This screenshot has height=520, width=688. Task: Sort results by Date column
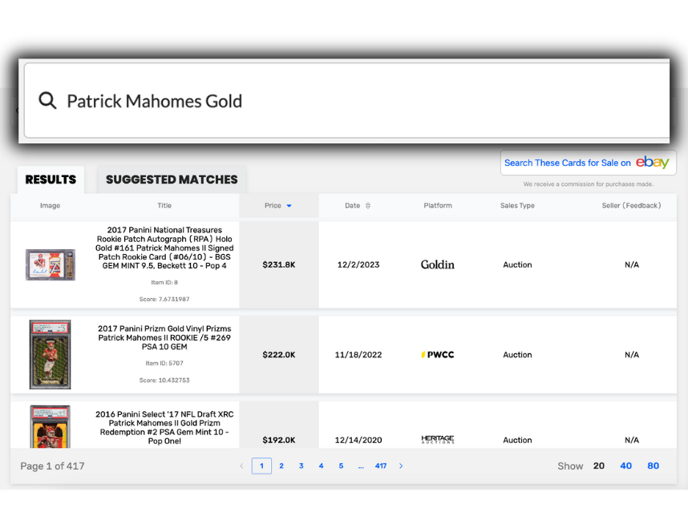358,206
